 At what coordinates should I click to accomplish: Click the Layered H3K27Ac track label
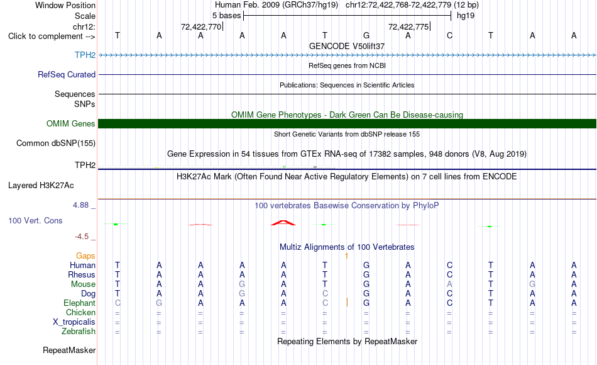(41, 186)
